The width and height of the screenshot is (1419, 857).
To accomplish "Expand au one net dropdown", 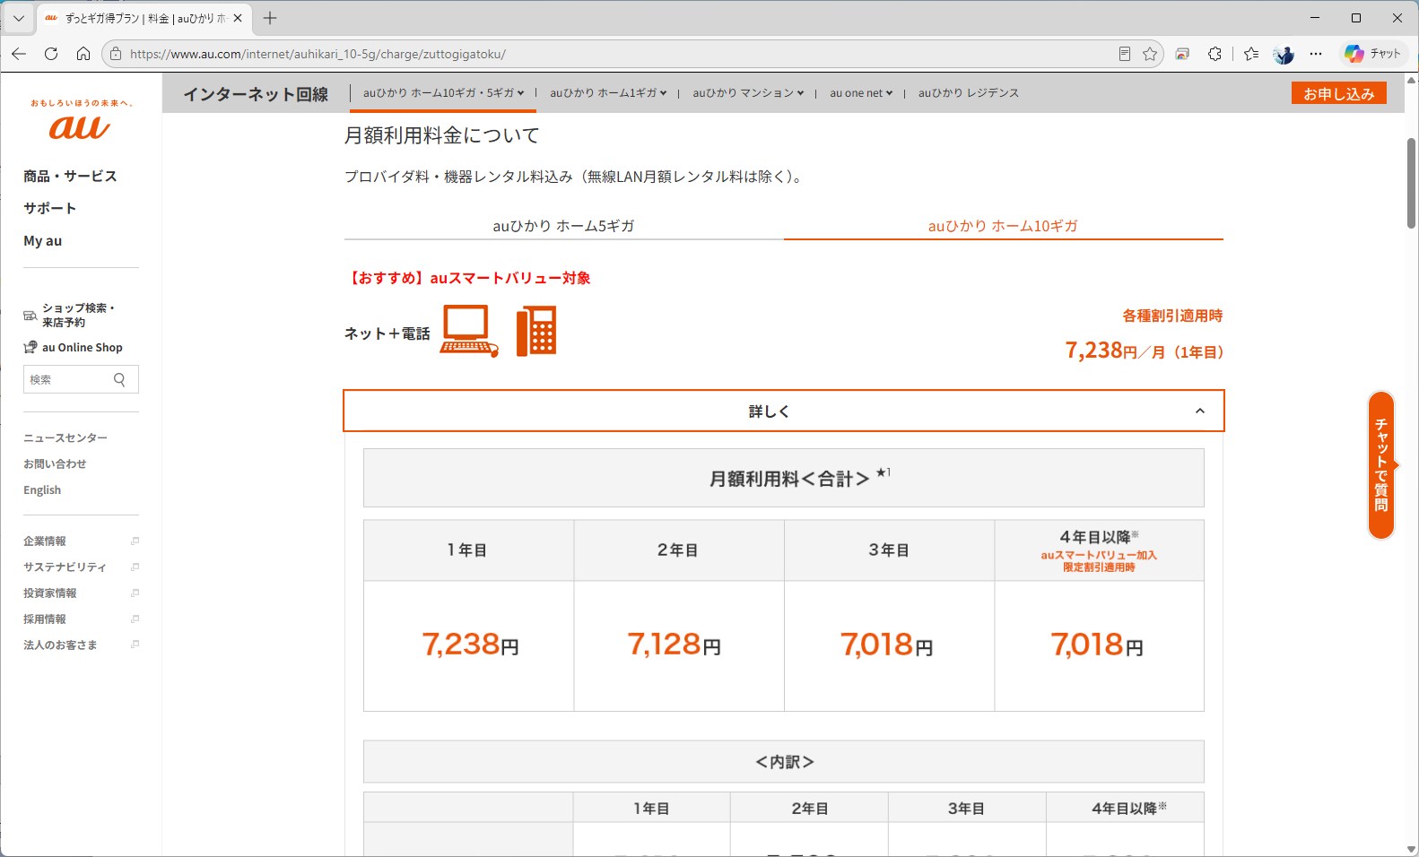I will pos(861,92).
